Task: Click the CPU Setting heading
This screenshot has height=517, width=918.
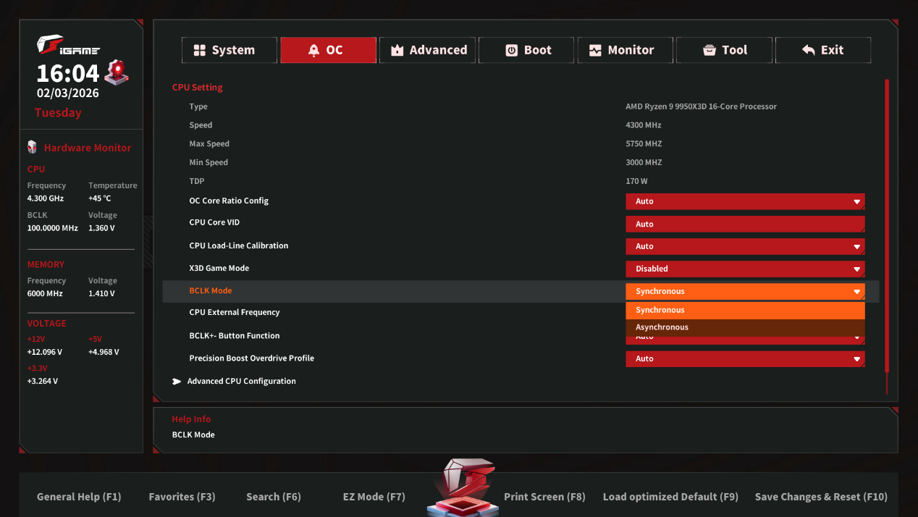Action: (197, 88)
